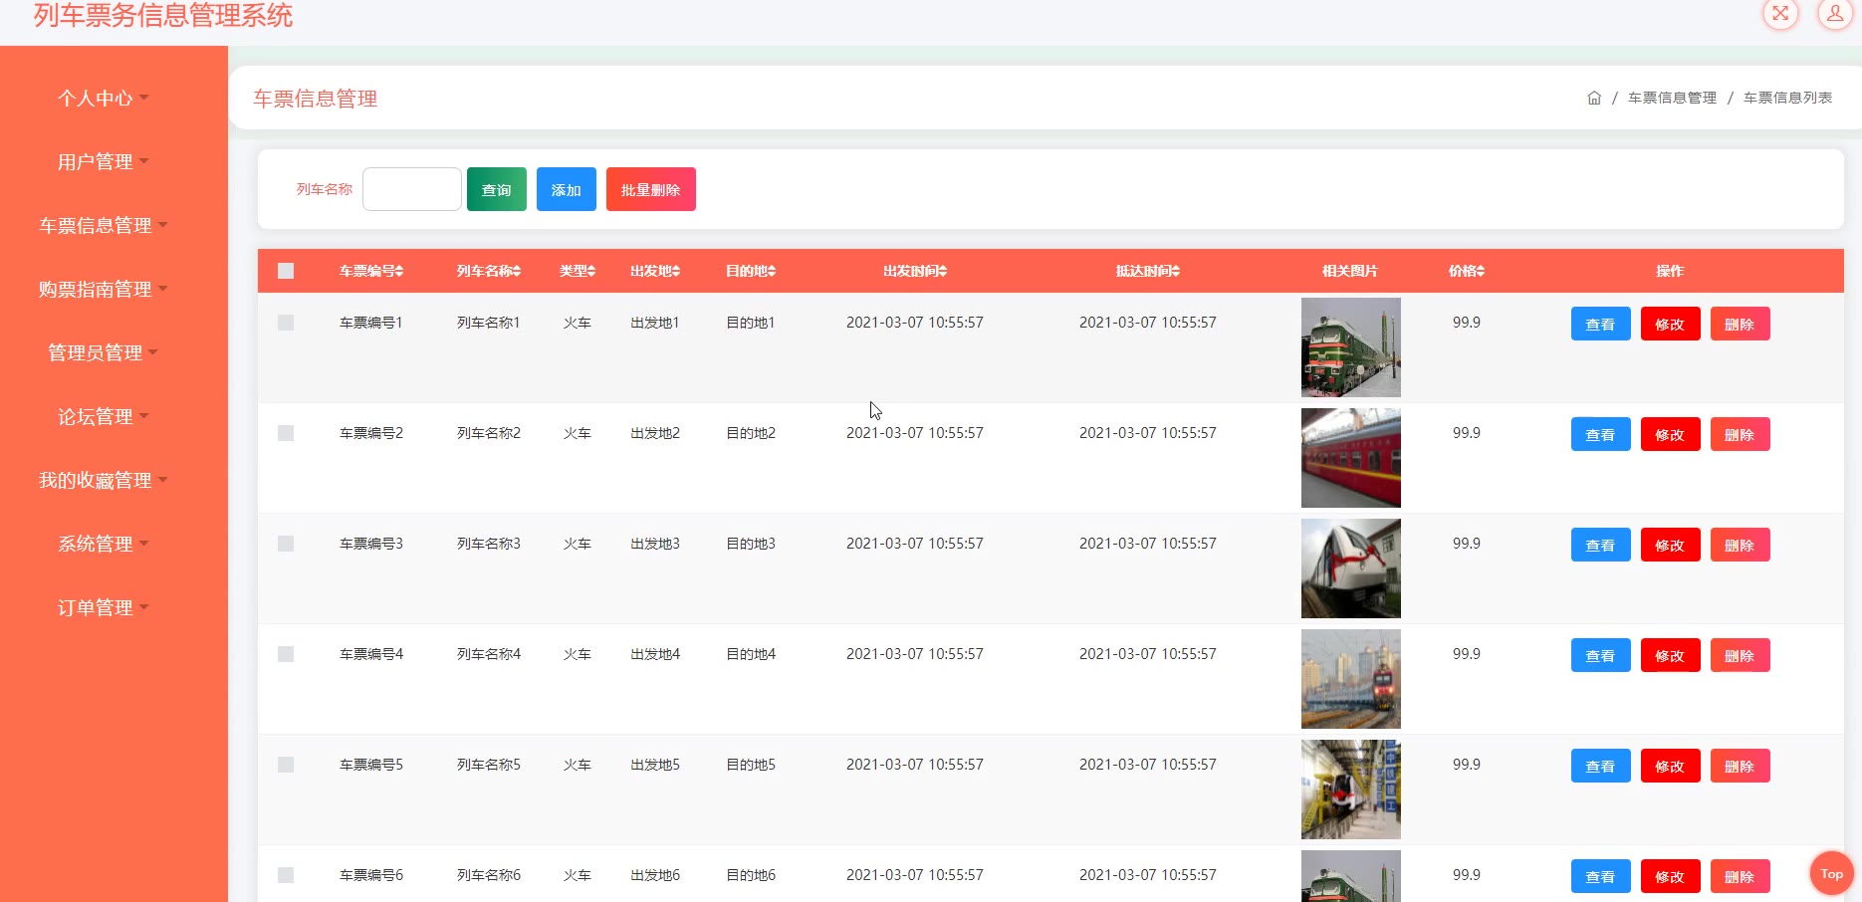This screenshot has width=1862, height=902.
Task: Click the 列车名称 search input field
Action: pyautogui.click(x=411, y=189)
